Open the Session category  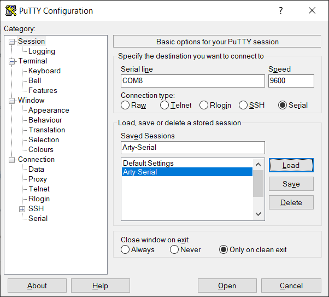coord(32,42)
